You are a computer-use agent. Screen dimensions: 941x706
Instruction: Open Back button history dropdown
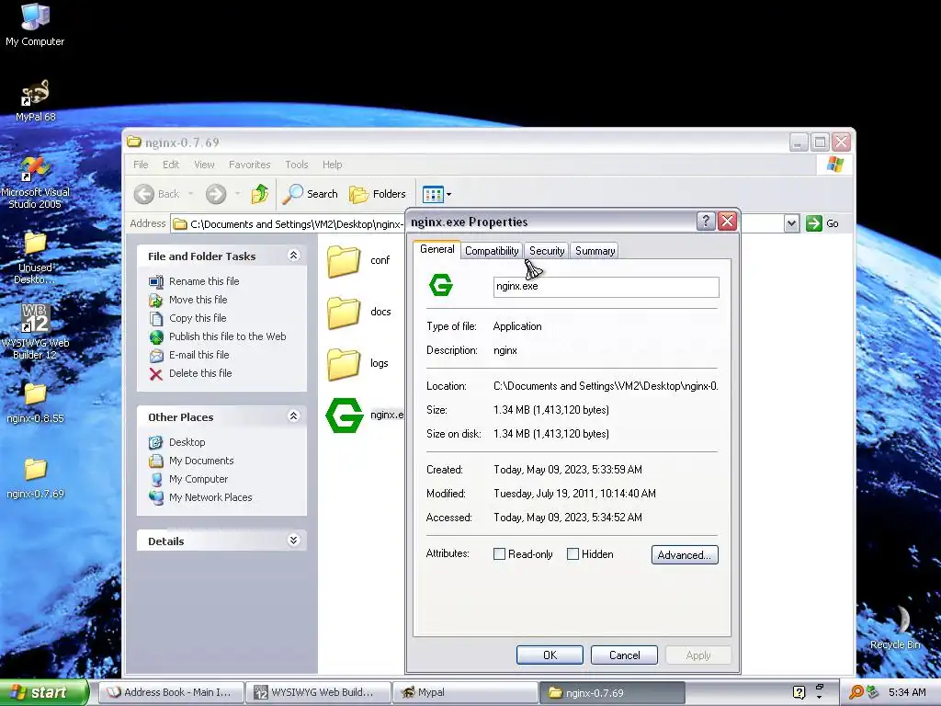(191, 194)
